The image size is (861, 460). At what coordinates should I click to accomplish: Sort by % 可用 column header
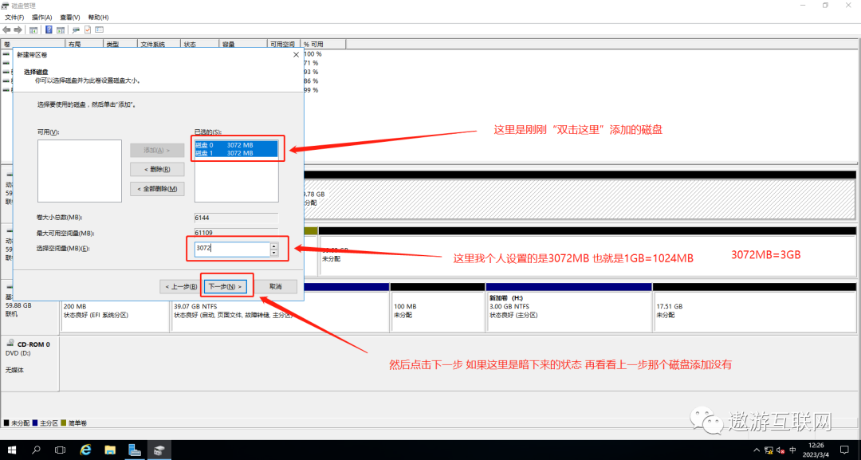[324, 44]
